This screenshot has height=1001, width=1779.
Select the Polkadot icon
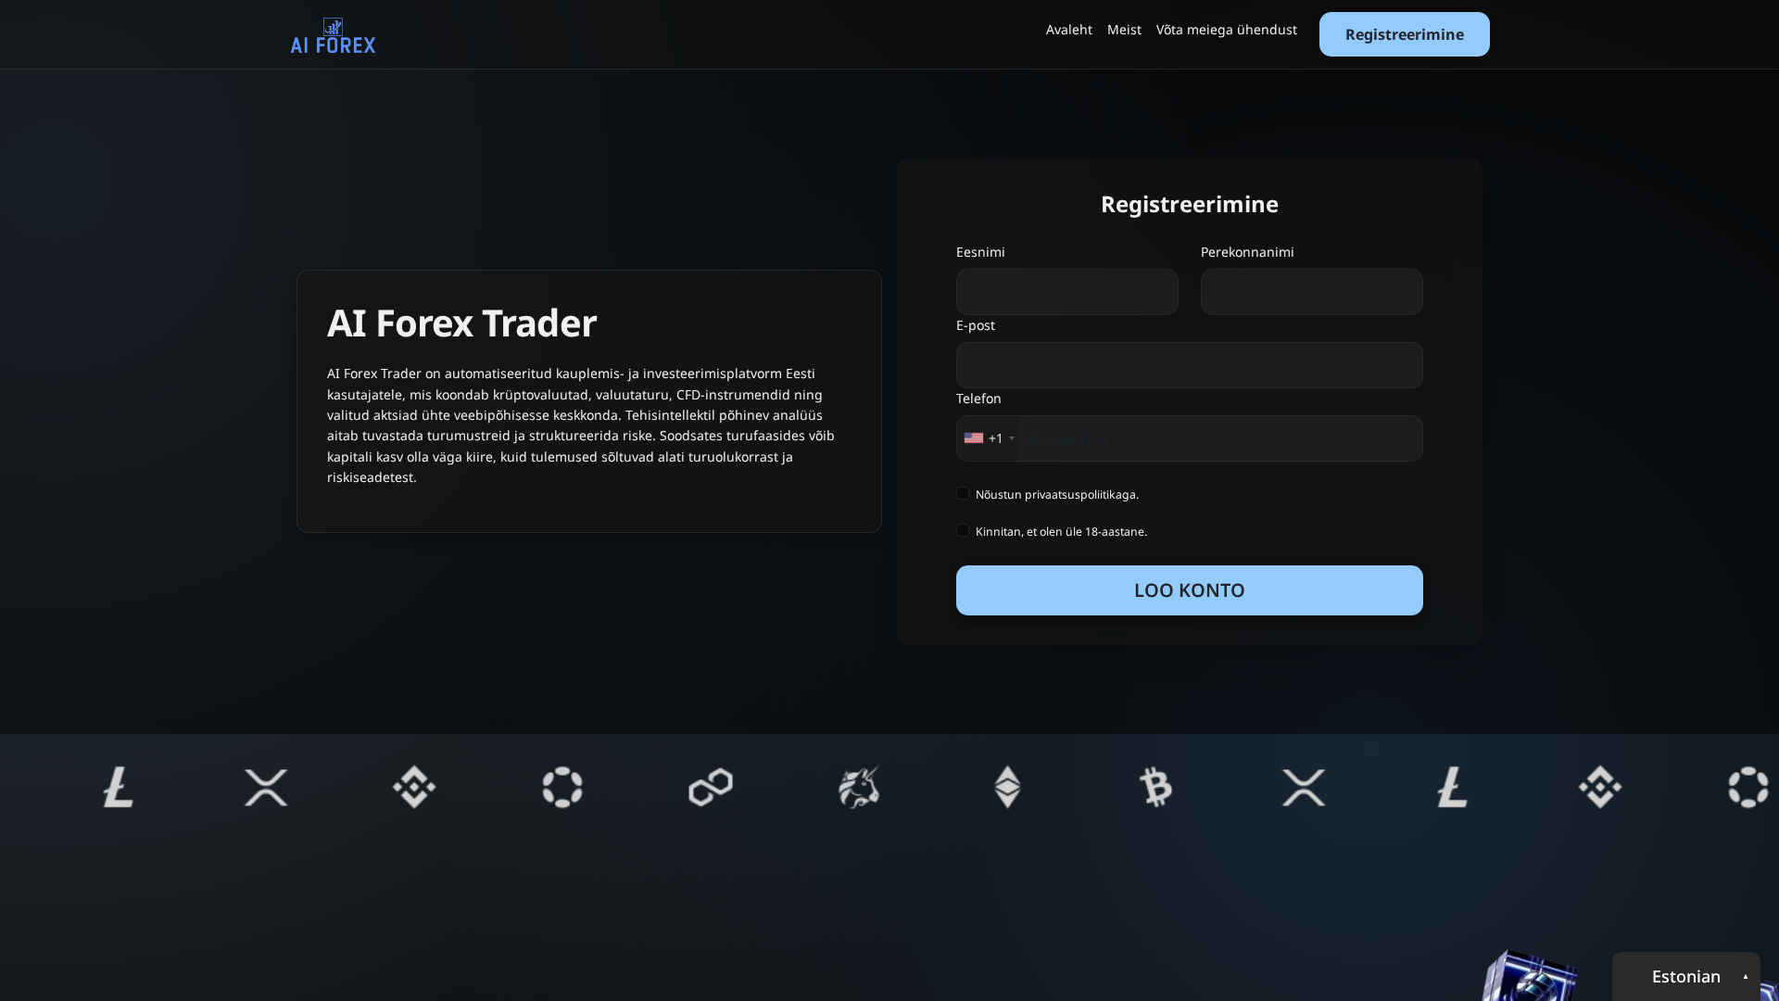pyautogui.click(x=562, y=787)
